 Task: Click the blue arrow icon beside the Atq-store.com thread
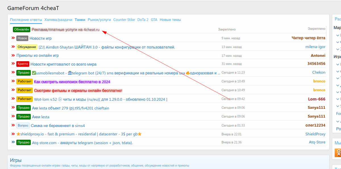click(x=13, y=142)
